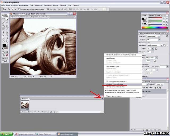Choose 'Новый кадр' in flyout menu
The width and height of the screenshot is (170, 136).
tap(110, 58)
